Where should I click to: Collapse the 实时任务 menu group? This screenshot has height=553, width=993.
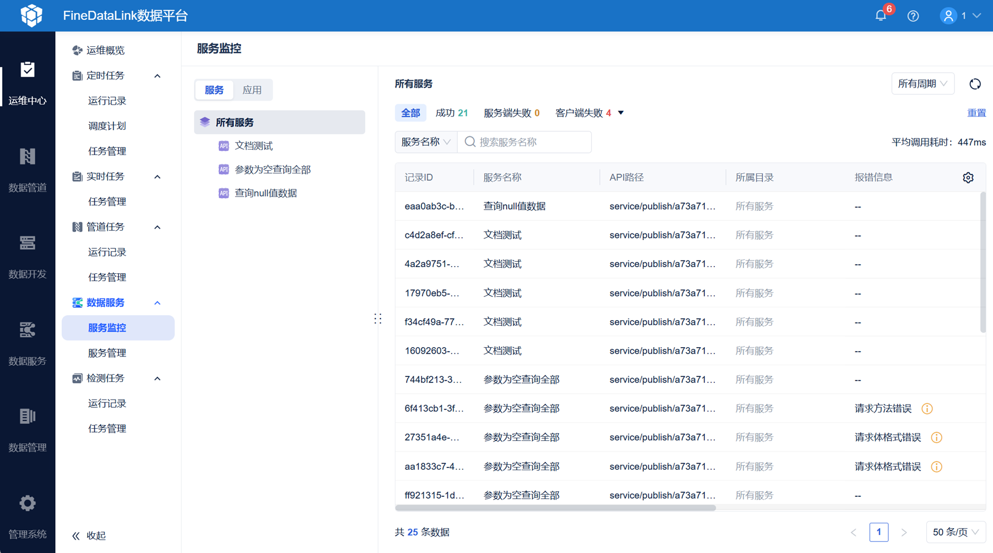(x=157, y=177)
